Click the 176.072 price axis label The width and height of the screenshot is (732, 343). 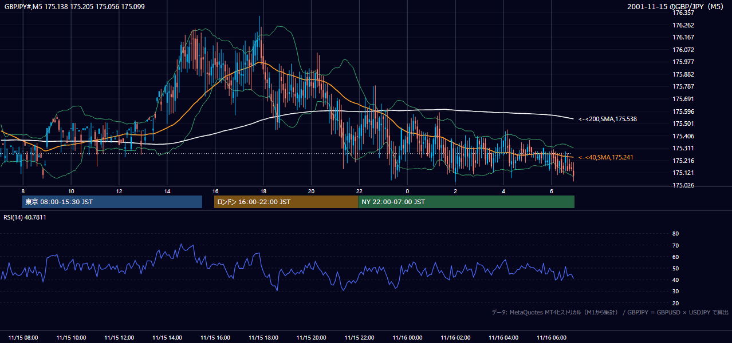(x=683, y=50)
